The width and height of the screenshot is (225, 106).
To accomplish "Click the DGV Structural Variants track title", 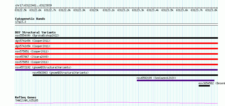I will tap(35, 32).
